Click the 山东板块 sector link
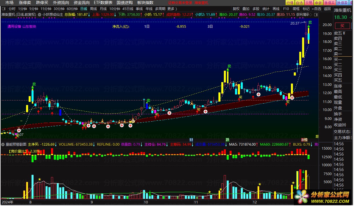The image size is (354, 206). (29, 27)
